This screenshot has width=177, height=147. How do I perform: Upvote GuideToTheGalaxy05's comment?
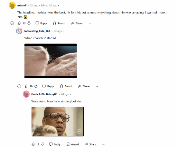point(33,144)
